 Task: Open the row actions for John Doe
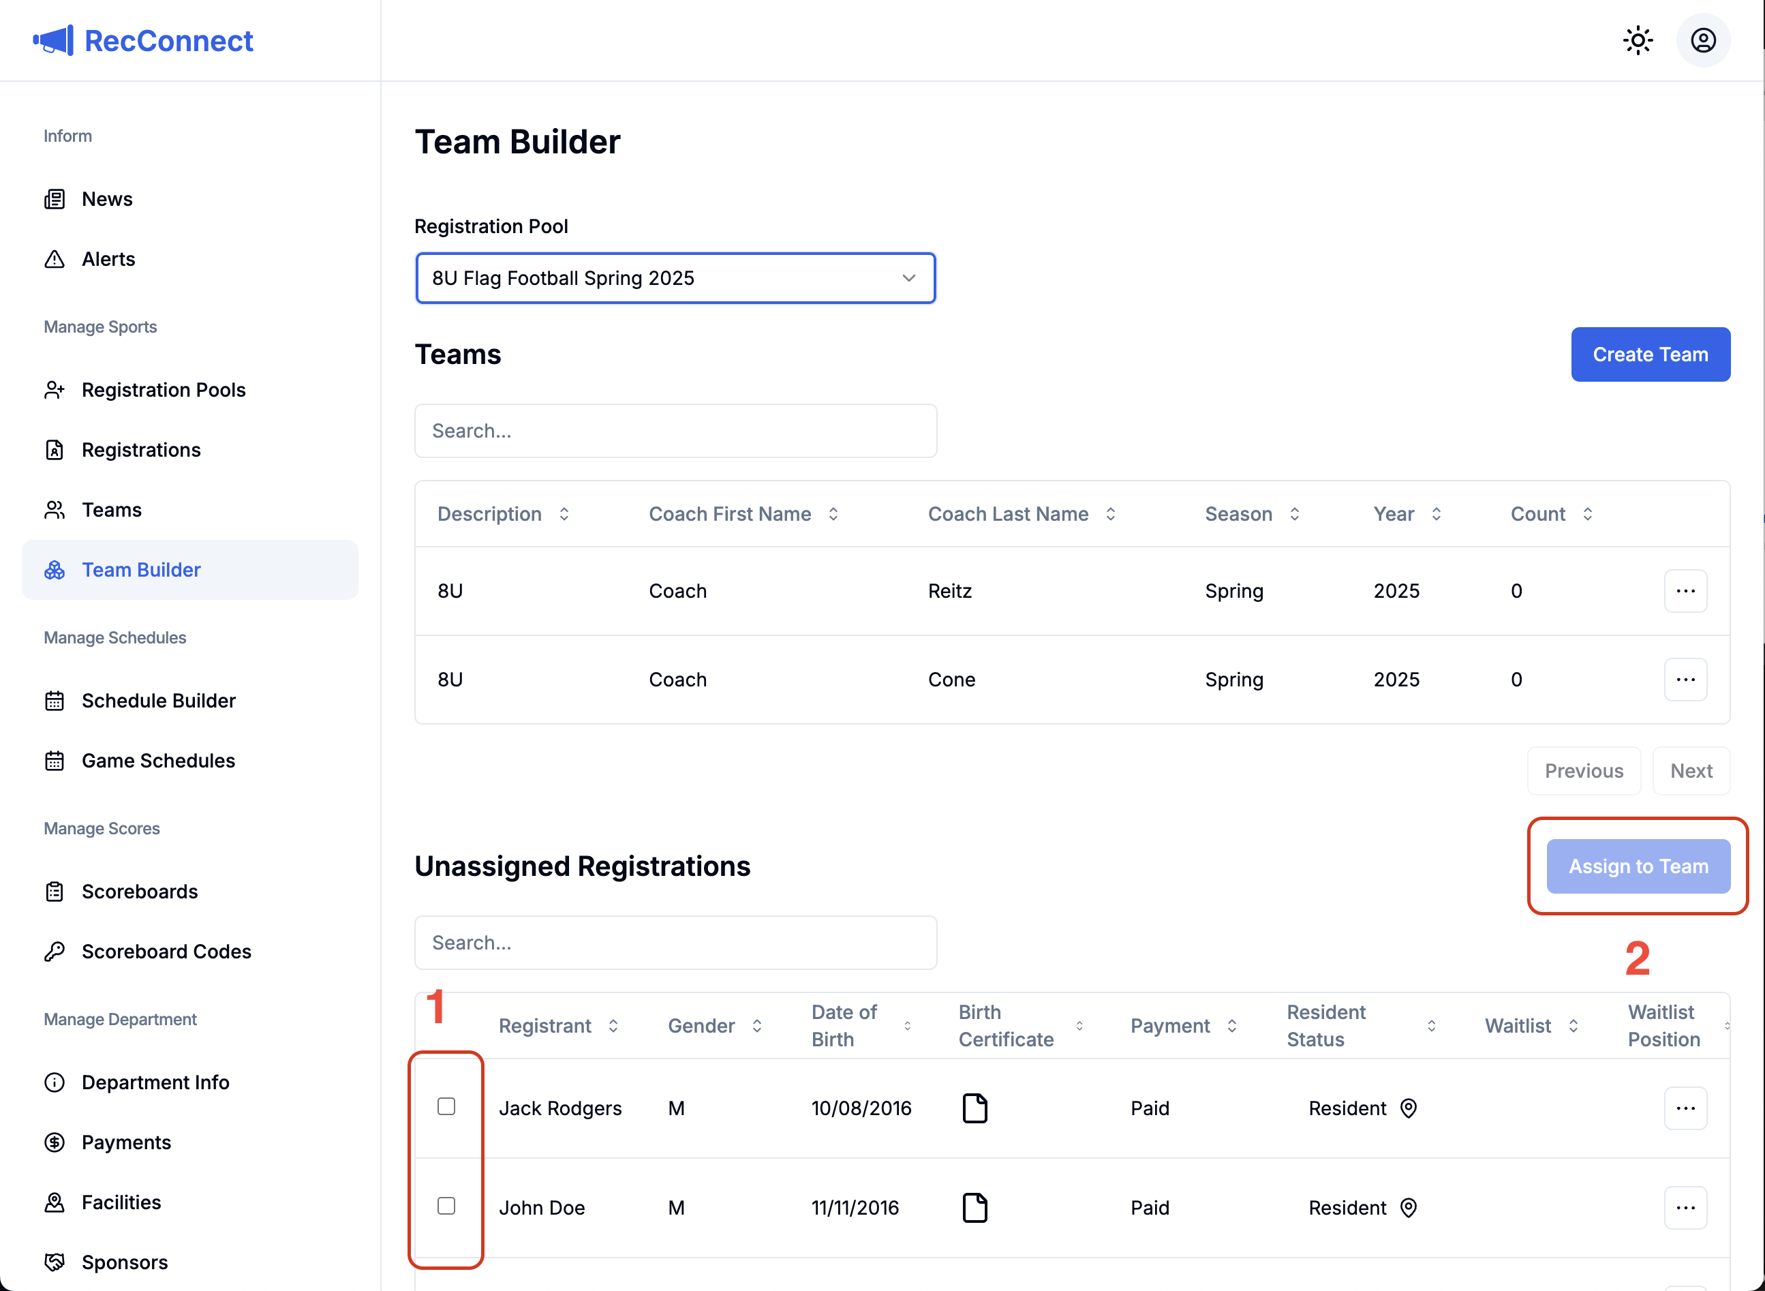pos(1685,1207)
